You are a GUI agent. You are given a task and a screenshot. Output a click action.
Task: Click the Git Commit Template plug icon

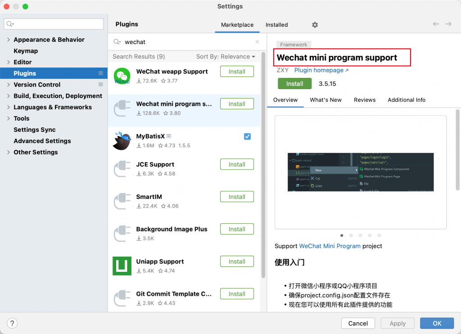[x=122, y=298]
